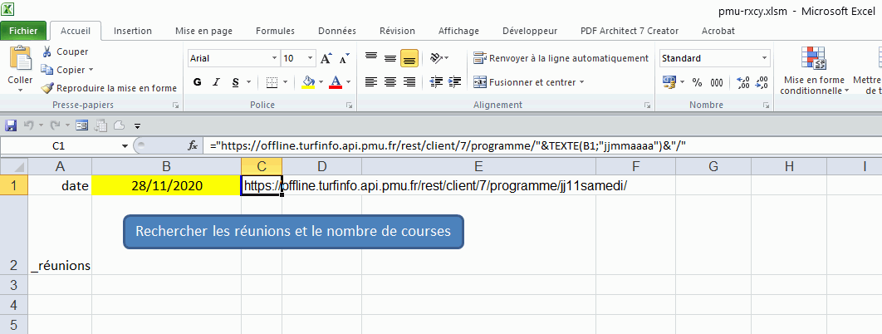This screenshot has height=334, width=882.
Task: Expand the Copier dropdown arrow
Action: click(91, 71)
